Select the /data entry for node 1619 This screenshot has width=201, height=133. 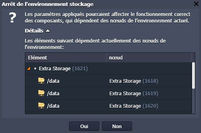pos(53,93)
